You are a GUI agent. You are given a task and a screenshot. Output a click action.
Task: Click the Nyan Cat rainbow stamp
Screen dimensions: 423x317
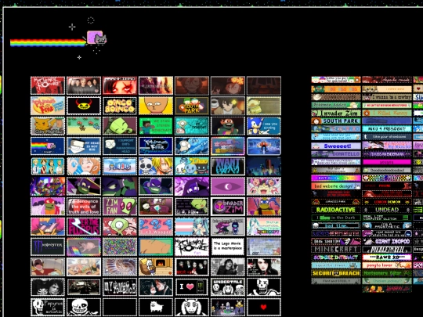coord(48,146)
